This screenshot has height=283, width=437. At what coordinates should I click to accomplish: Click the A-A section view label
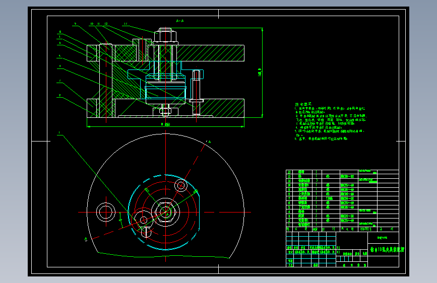(180, 21)
